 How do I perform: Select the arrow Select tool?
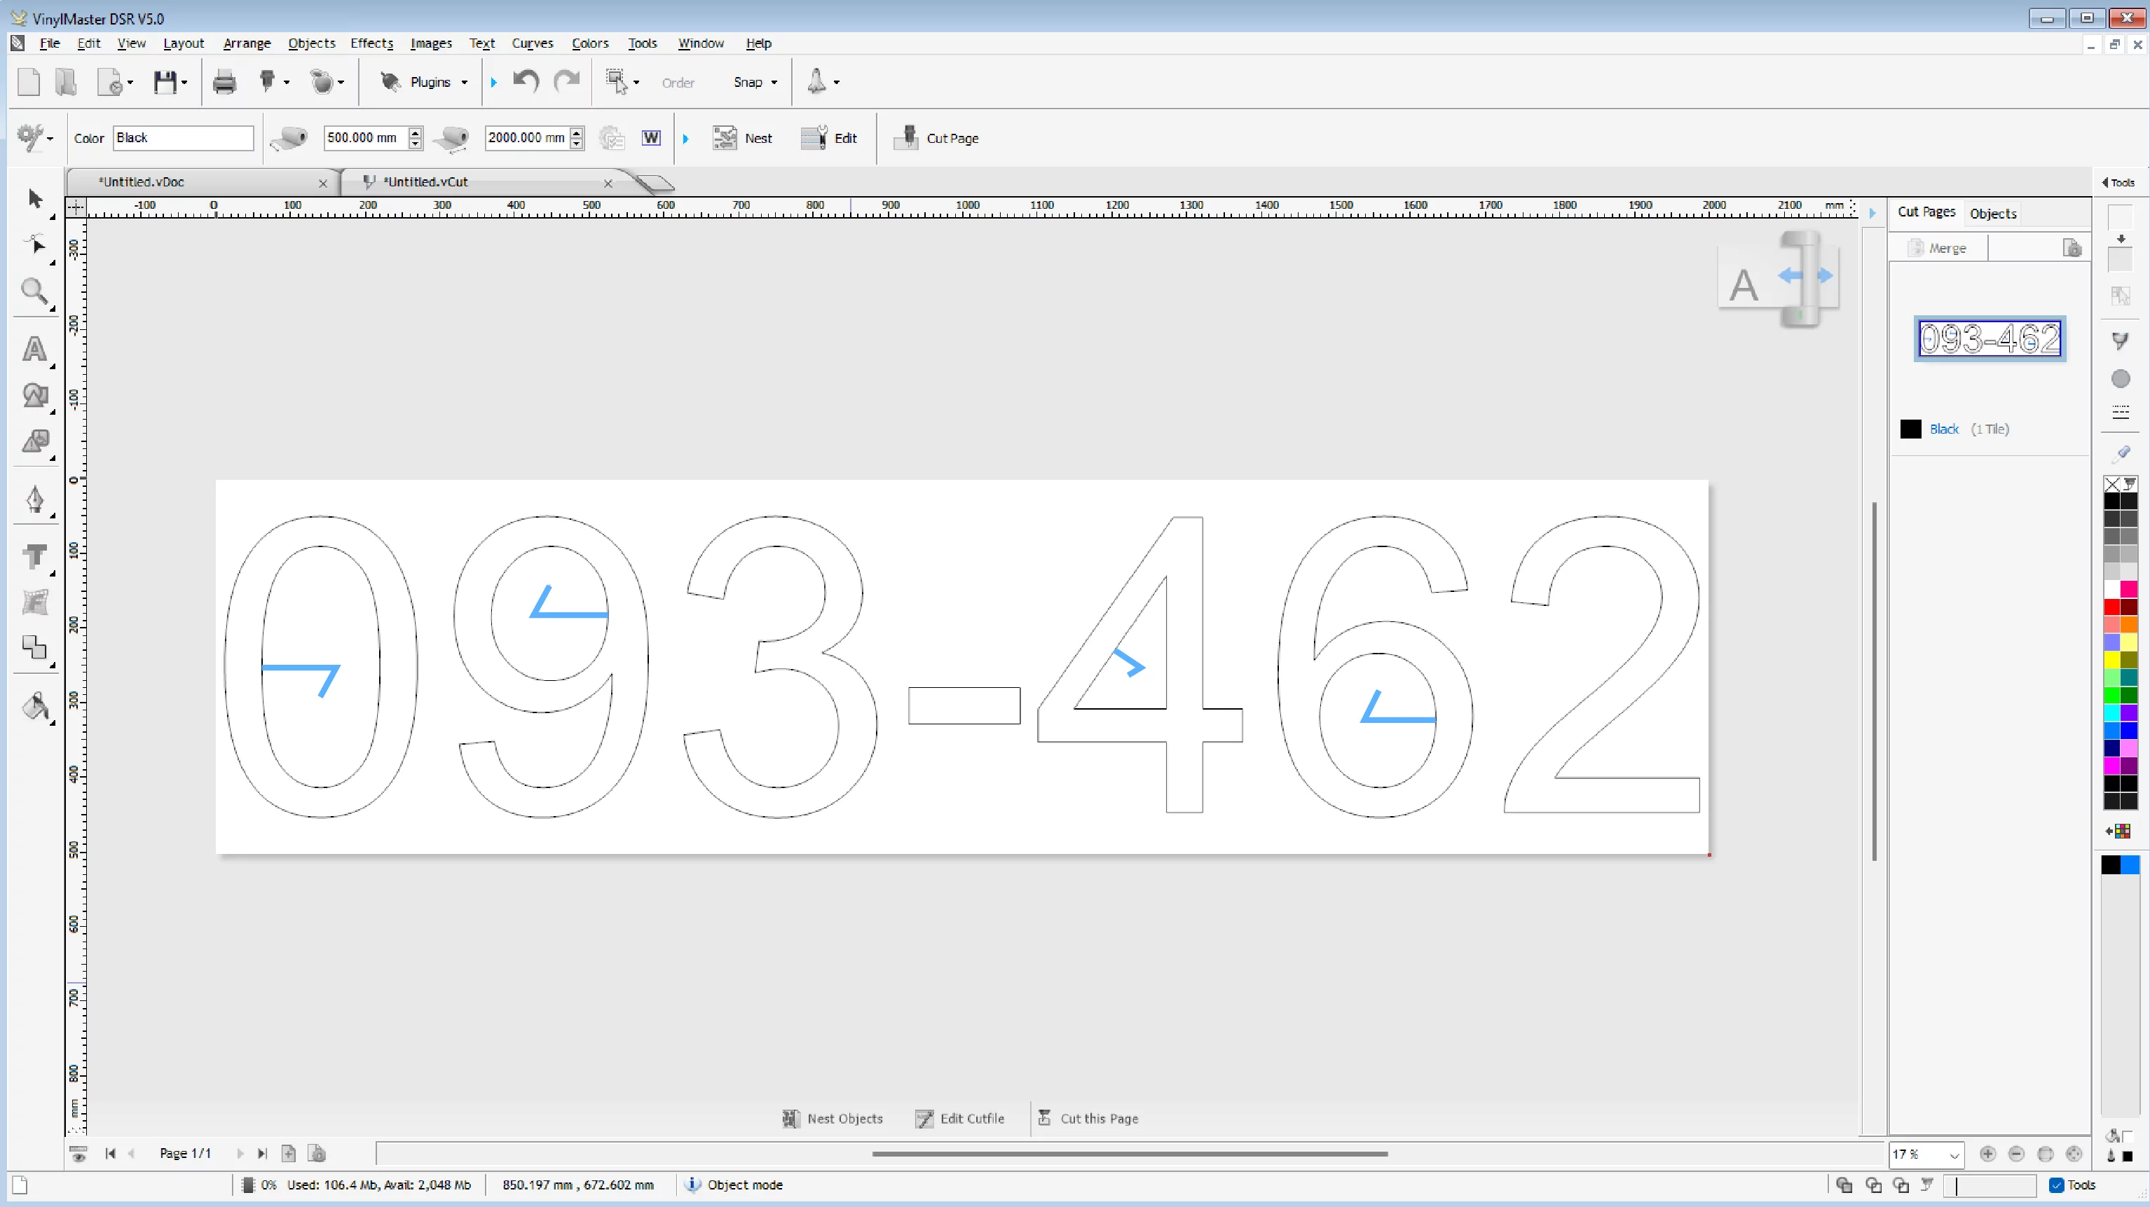35,198
